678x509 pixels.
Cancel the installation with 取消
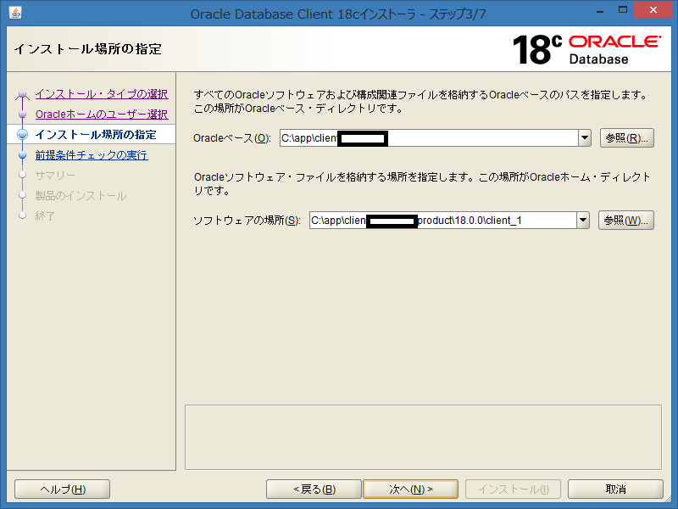click(x=614, y=489)
